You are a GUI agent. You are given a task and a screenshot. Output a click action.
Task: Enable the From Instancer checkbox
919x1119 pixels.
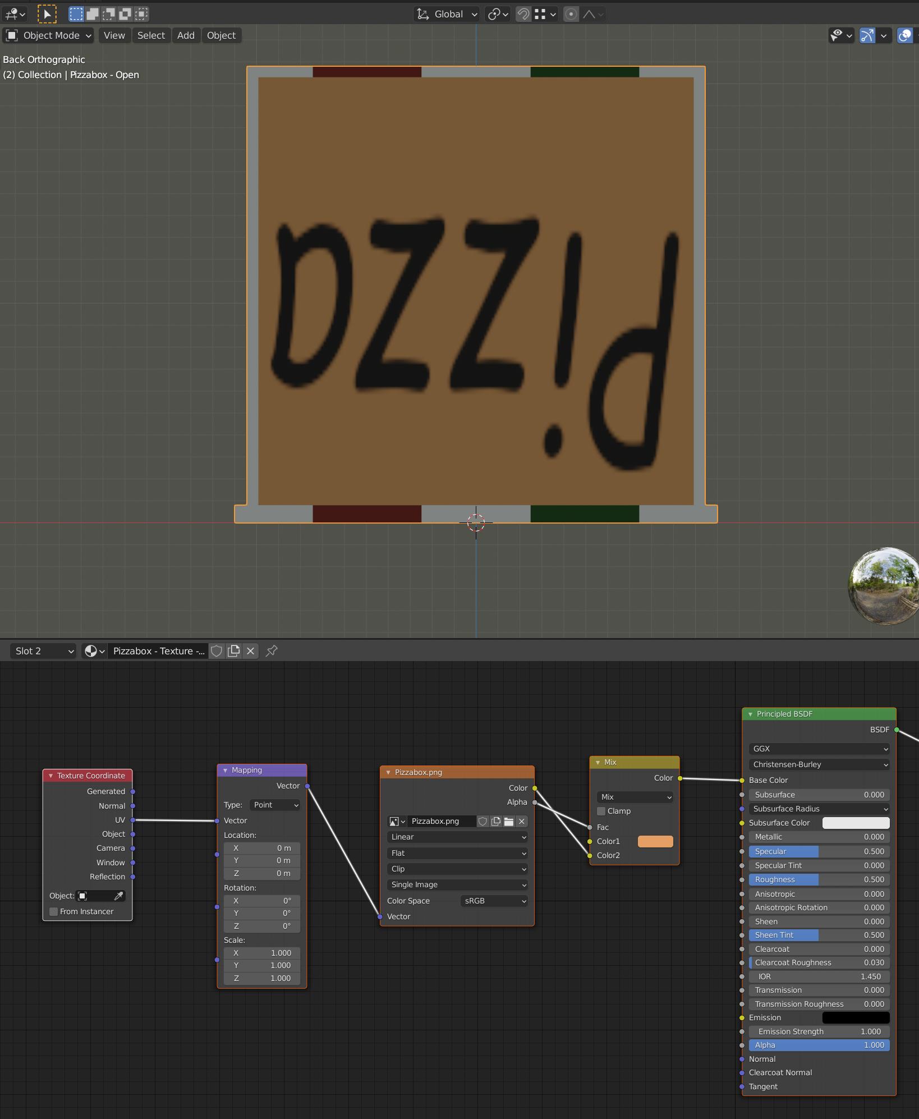tap(54, 911)
